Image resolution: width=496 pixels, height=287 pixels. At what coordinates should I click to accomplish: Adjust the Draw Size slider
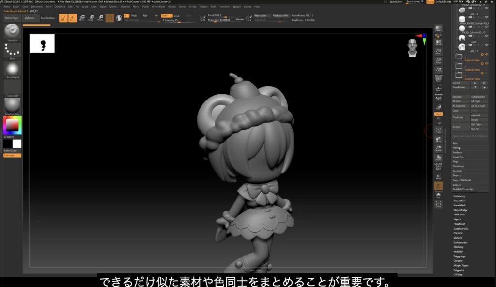tap(226, 20)
